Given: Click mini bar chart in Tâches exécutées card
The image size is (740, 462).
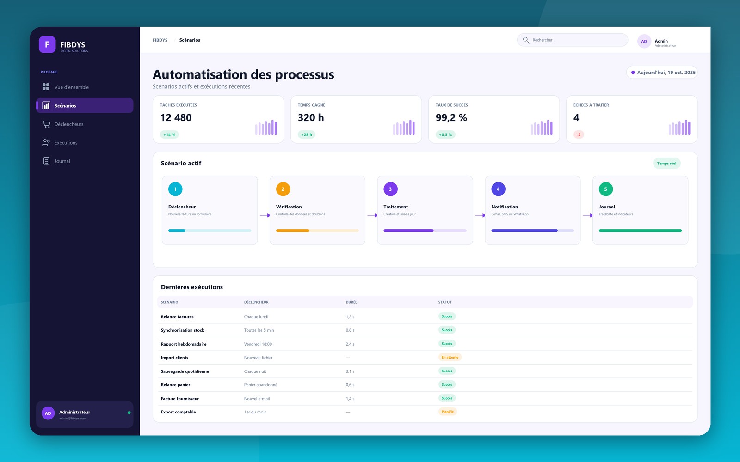Looking at the screenshot, I should [266, 127].
